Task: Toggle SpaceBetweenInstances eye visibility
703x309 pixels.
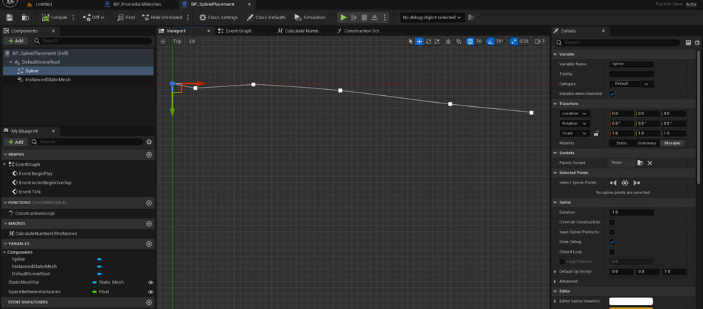Action: pyautogui.click(x=150, y=292)
